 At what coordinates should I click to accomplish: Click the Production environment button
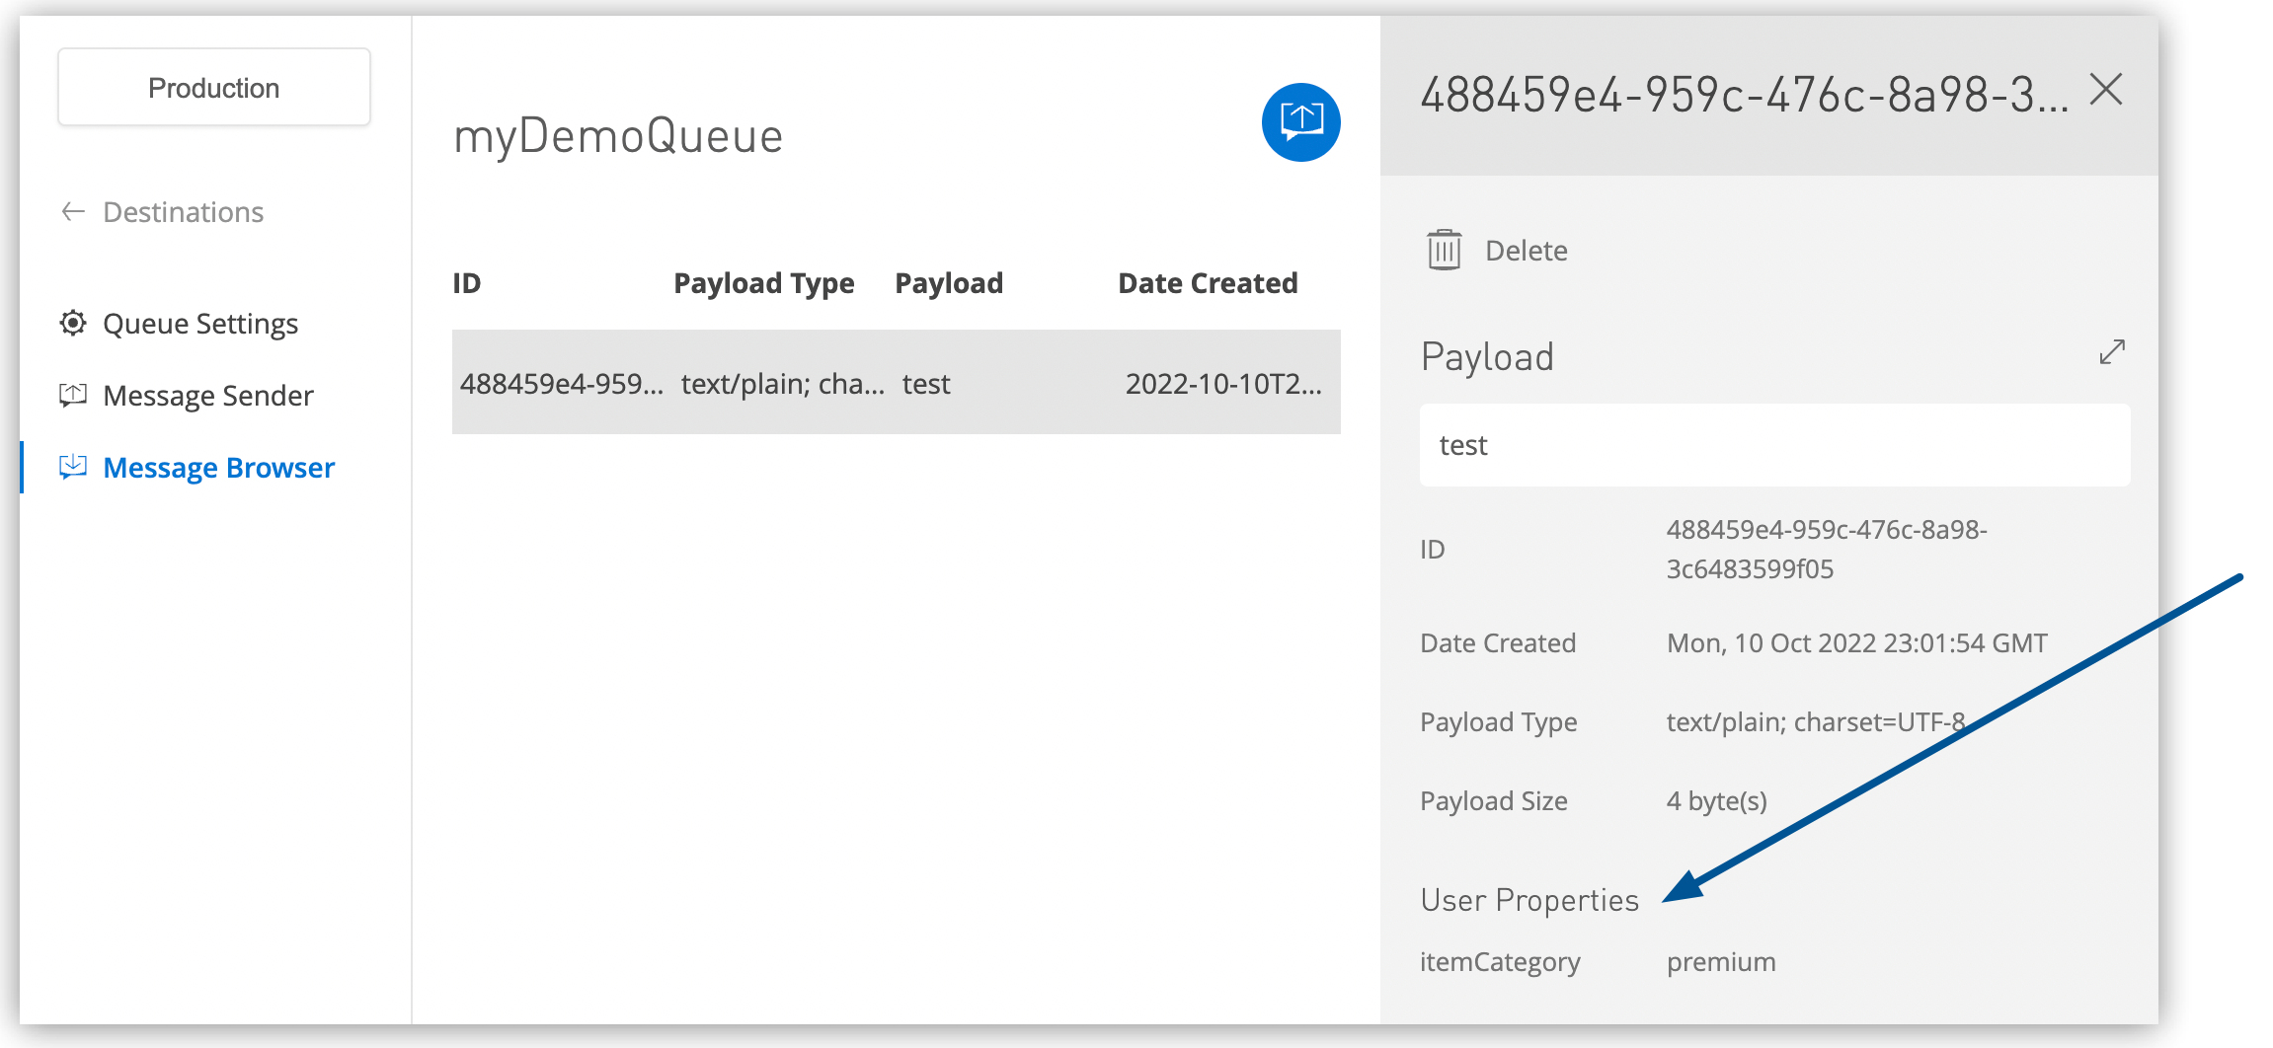212,87
